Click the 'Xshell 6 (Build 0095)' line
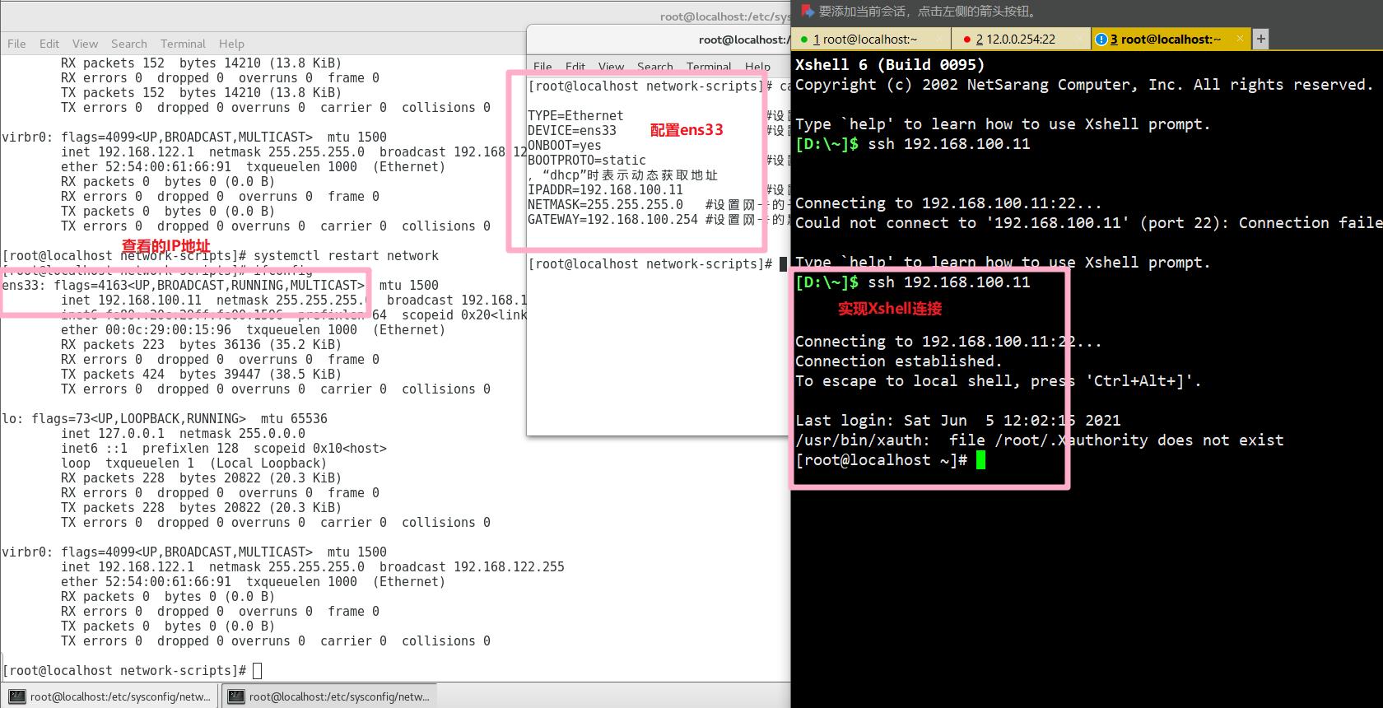 890,64
